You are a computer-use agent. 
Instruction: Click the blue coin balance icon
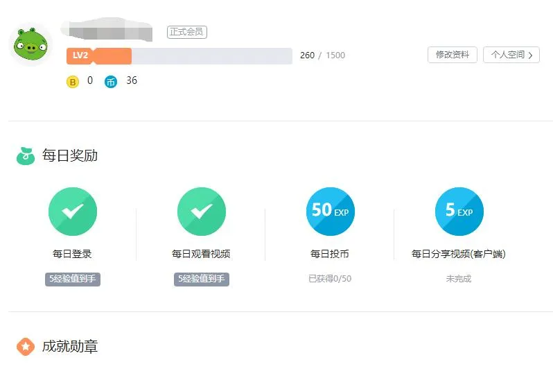[x=111, y=82]
